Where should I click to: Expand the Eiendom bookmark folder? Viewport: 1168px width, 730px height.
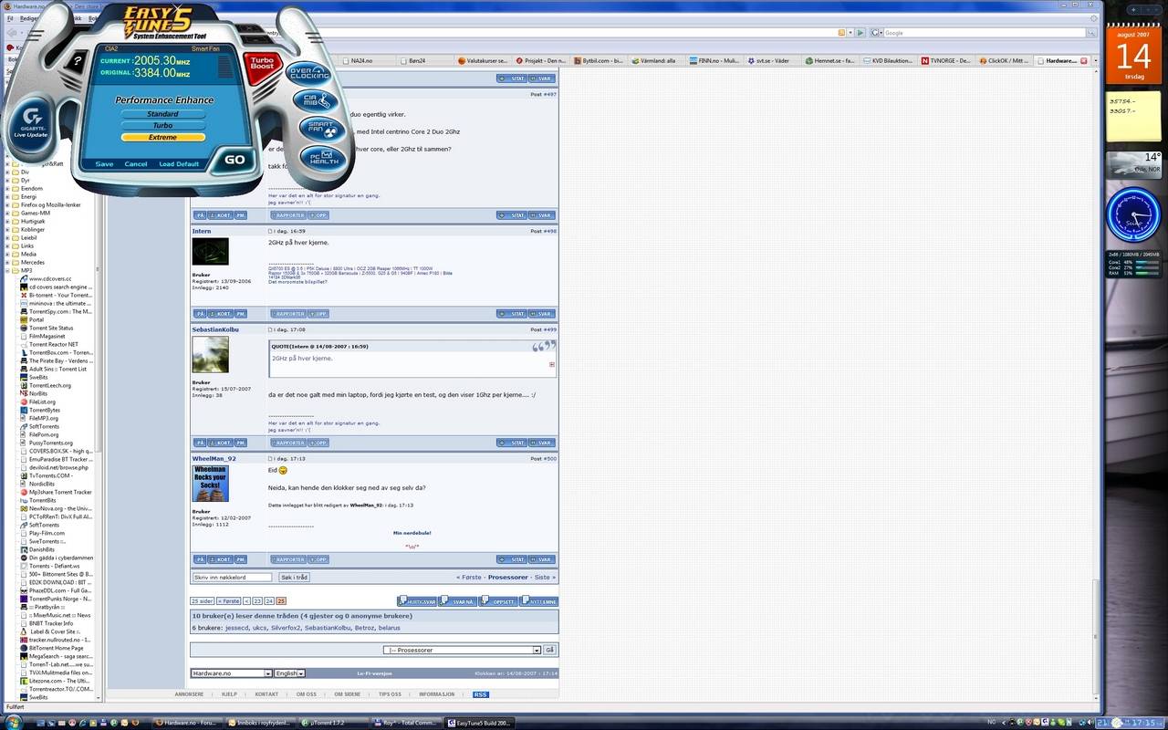coord(8,188)
